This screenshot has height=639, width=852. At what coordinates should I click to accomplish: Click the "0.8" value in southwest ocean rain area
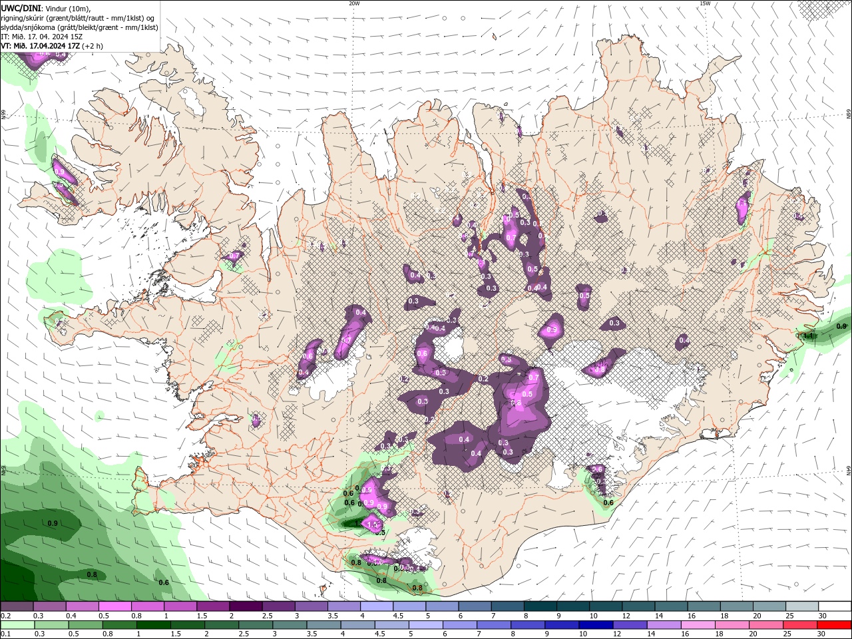[92, 574]
